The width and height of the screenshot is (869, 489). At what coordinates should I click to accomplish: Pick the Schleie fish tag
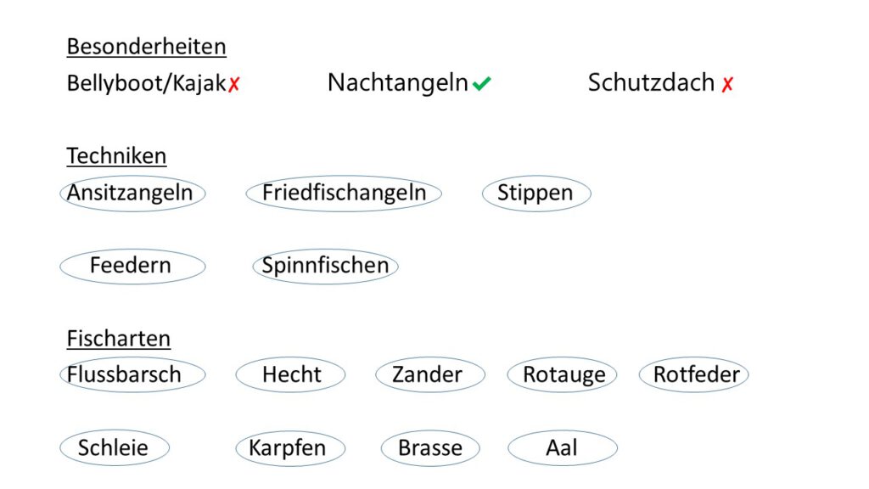point(115,448)
